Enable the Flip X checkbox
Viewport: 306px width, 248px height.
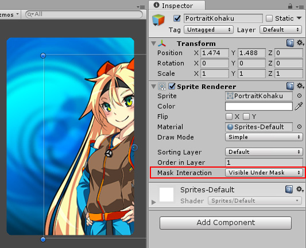tap(229, 117)
